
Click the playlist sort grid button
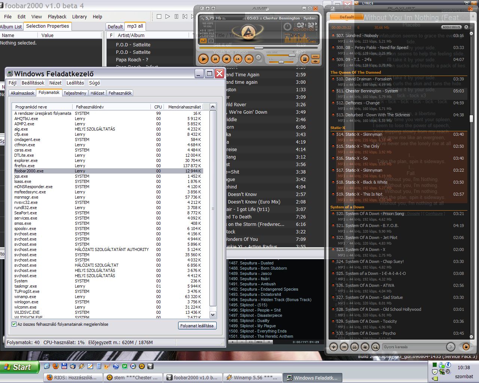click(x=354, y=347)
